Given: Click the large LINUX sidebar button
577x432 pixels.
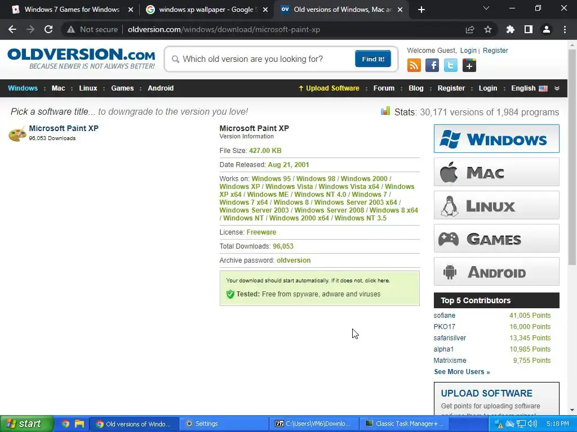Looking at the screenshot, I should (x=496, y=205).
